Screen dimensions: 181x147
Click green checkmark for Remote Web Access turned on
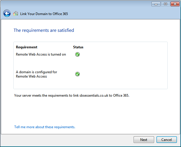[77, 54]
